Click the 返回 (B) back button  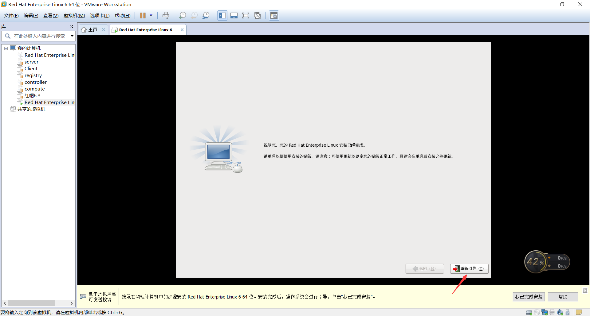425,269
